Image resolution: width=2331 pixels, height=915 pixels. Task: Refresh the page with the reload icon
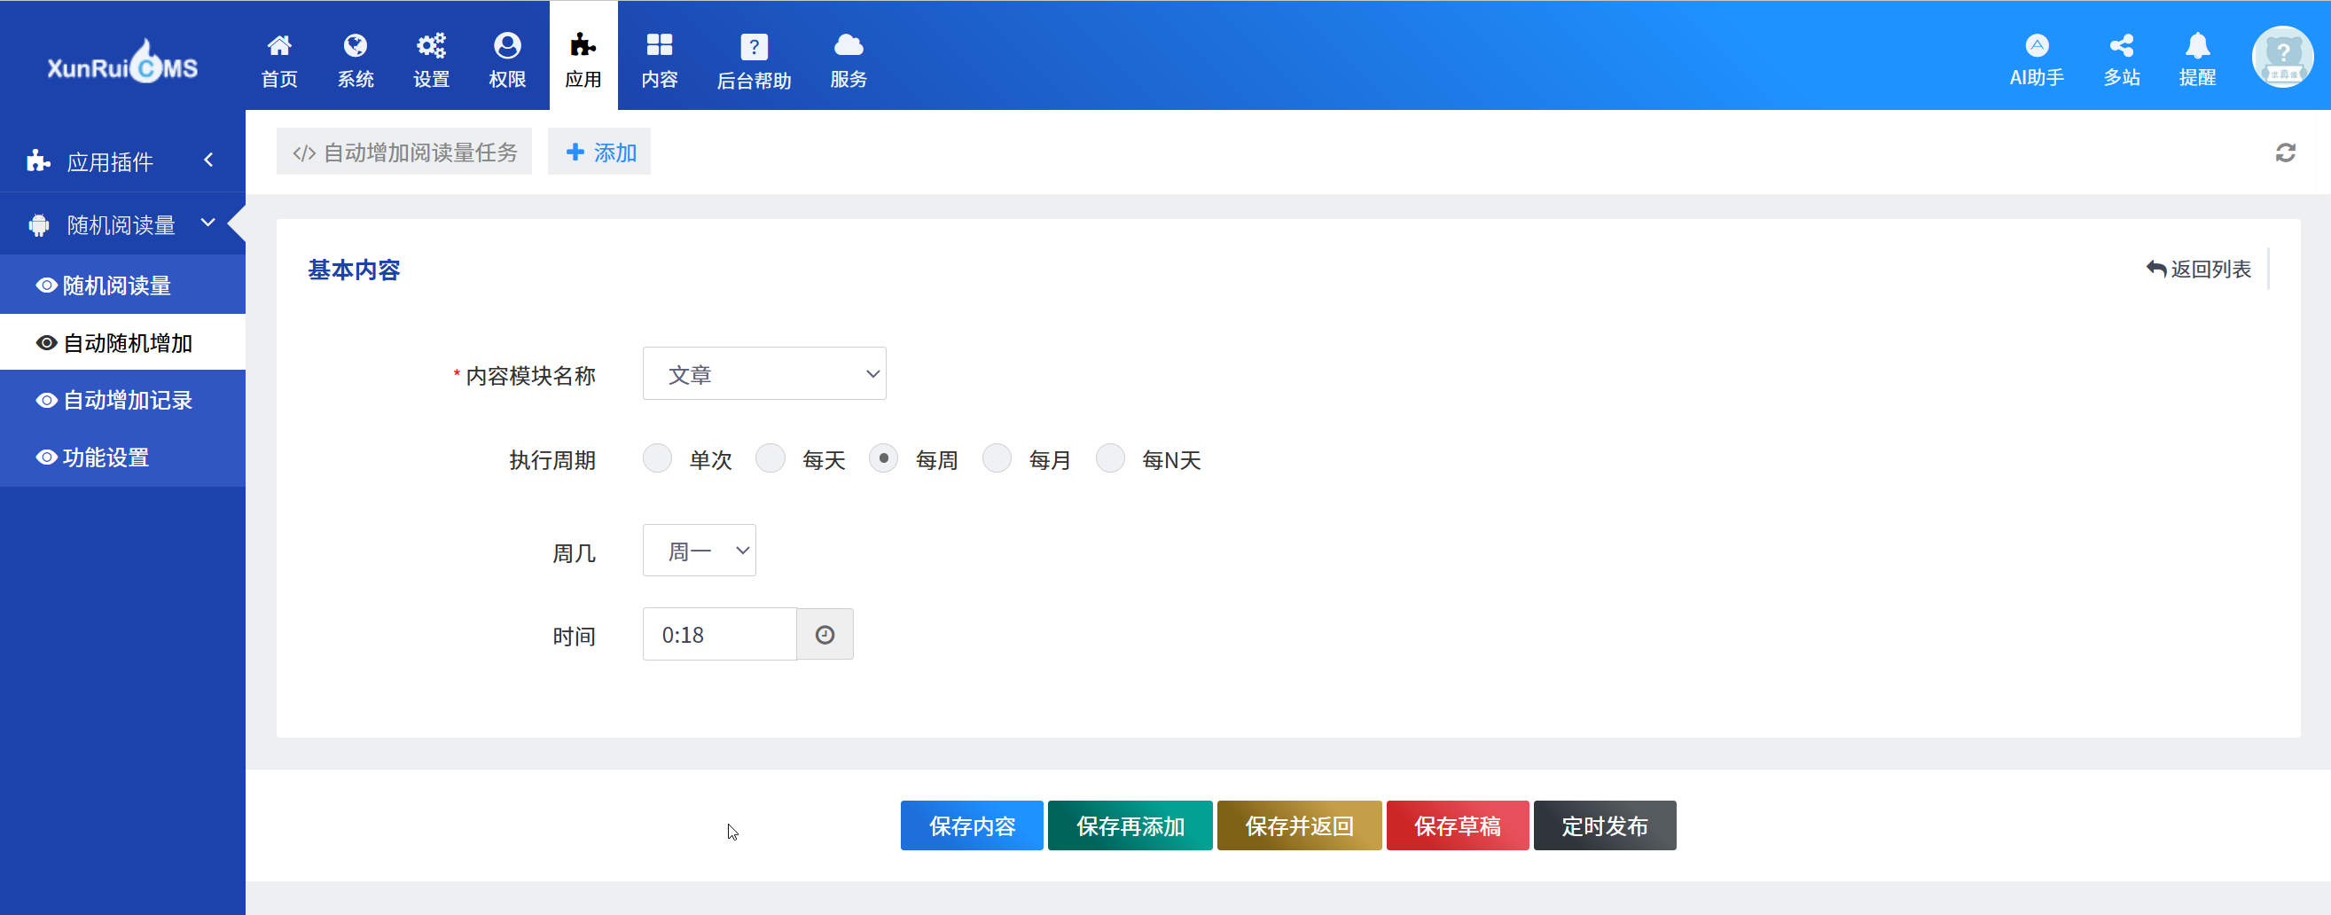[2286, 152]
